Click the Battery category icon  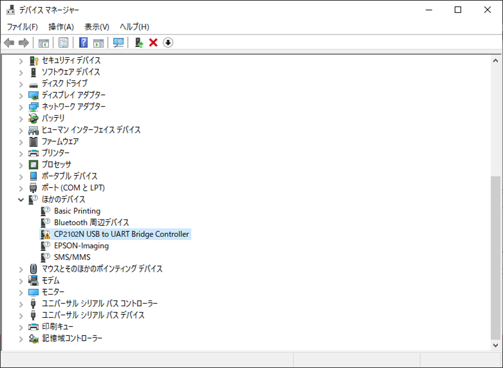coord(33,118)
